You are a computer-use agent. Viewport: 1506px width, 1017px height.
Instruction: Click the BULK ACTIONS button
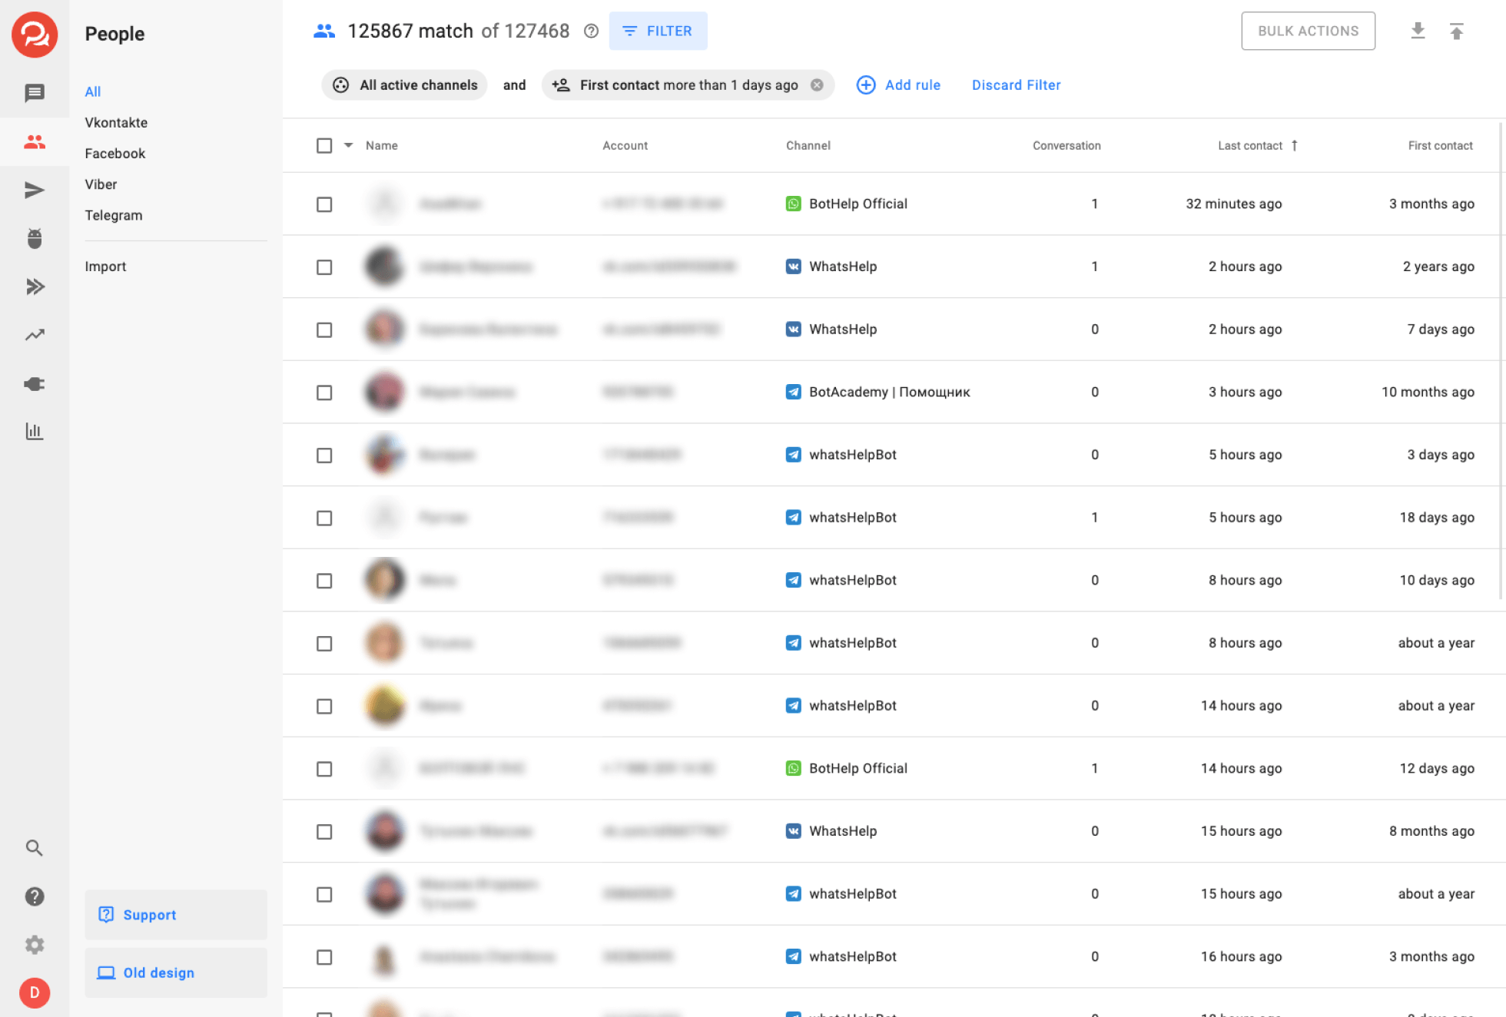pyautogui.click(x=1308, y=31)
